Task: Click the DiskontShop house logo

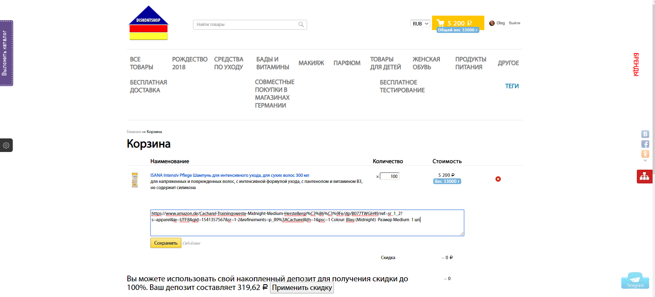Action: coord(148,23)
